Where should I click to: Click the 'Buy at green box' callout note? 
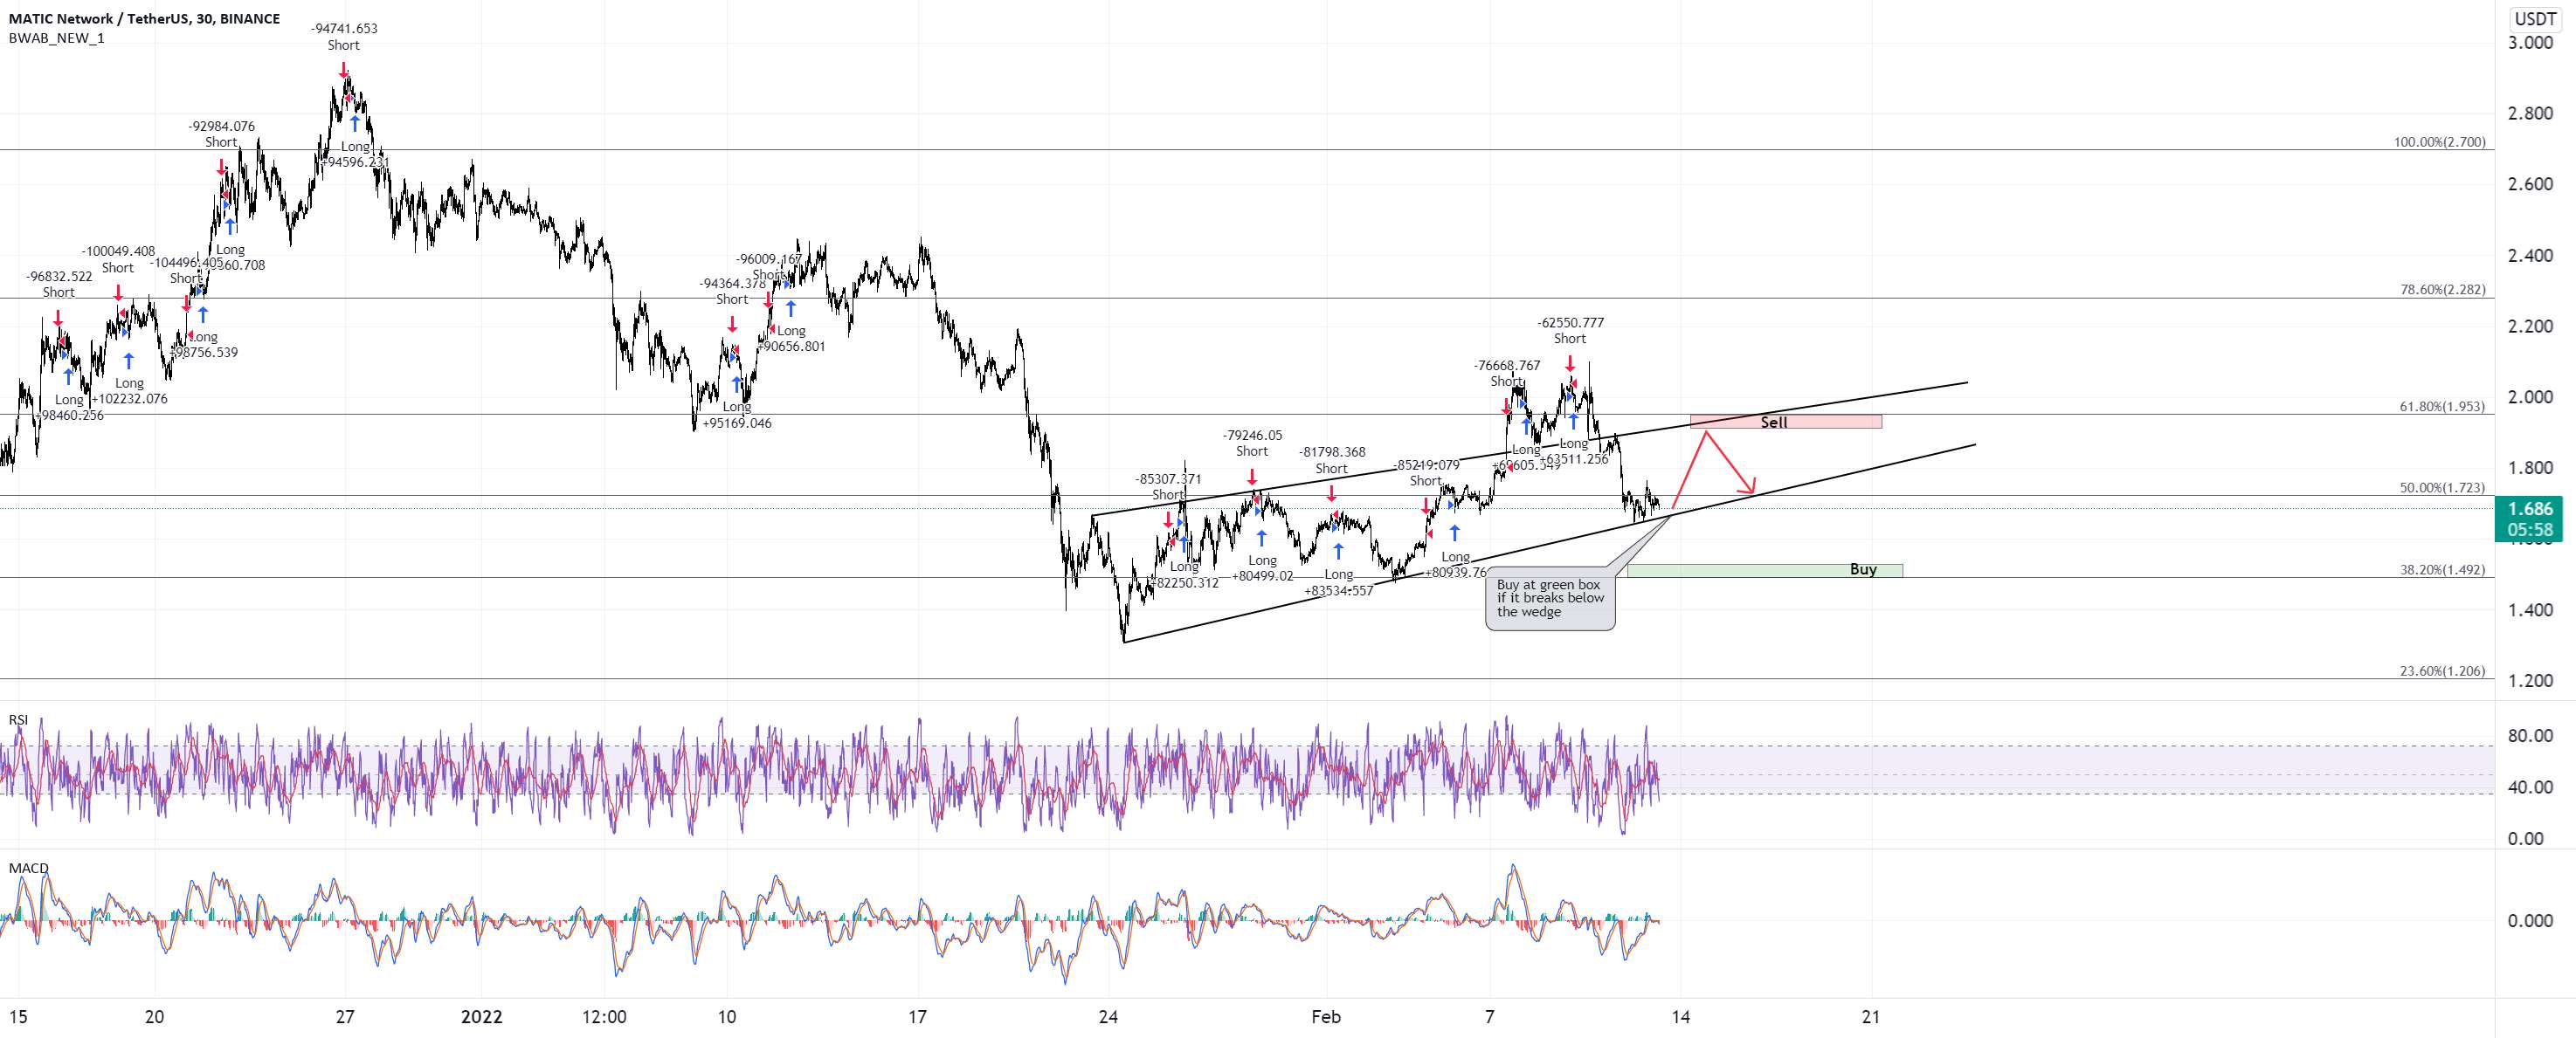pos(1550,598)
